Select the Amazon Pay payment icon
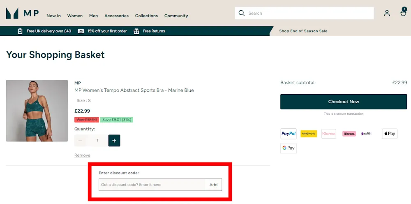The width and height of the screenshot is (411, 204). coord(309,134)
